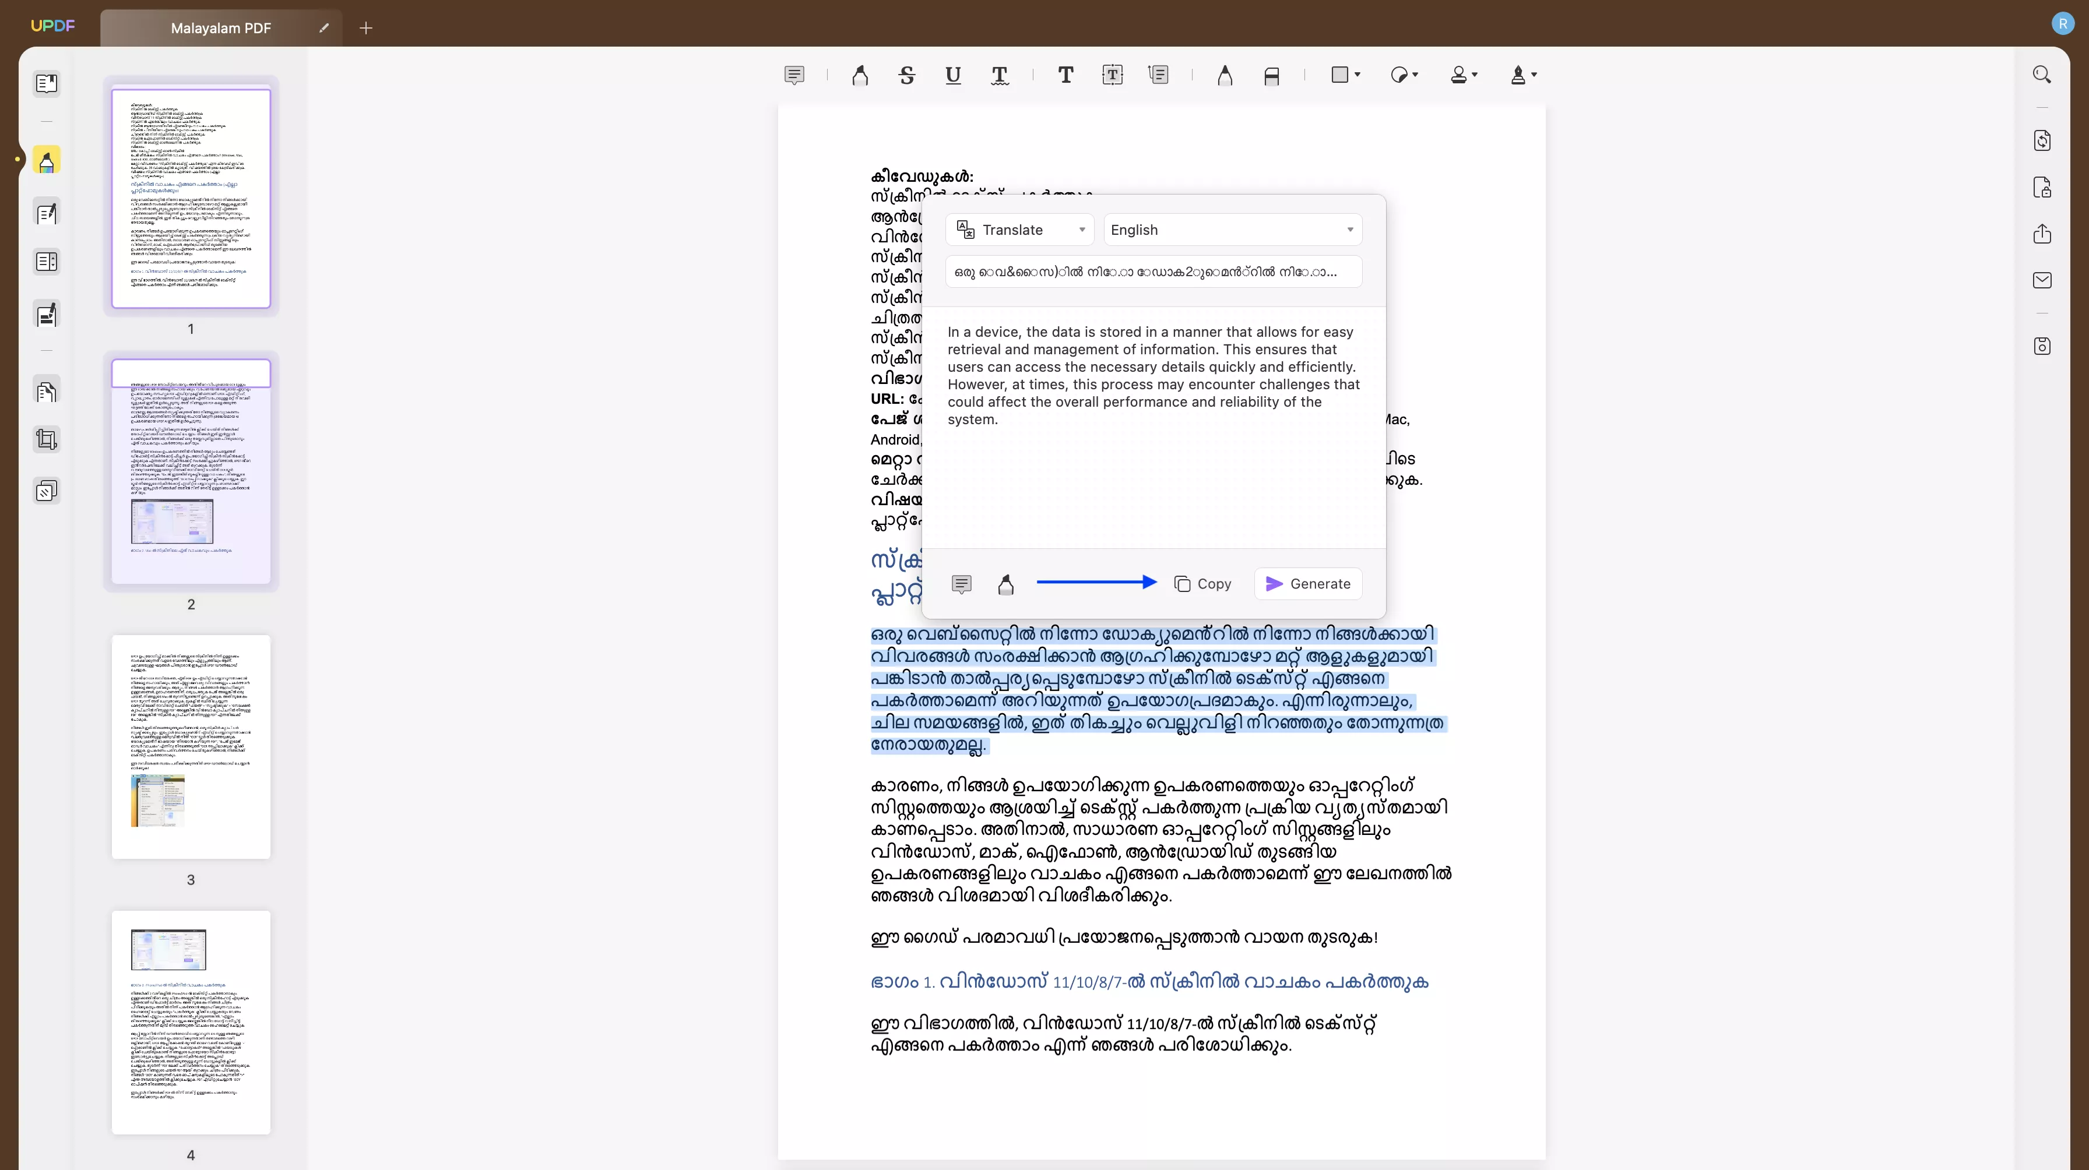2089x1170 pixels.
Task: Select the Rectangle shape tool
Action: point(1339,75)
